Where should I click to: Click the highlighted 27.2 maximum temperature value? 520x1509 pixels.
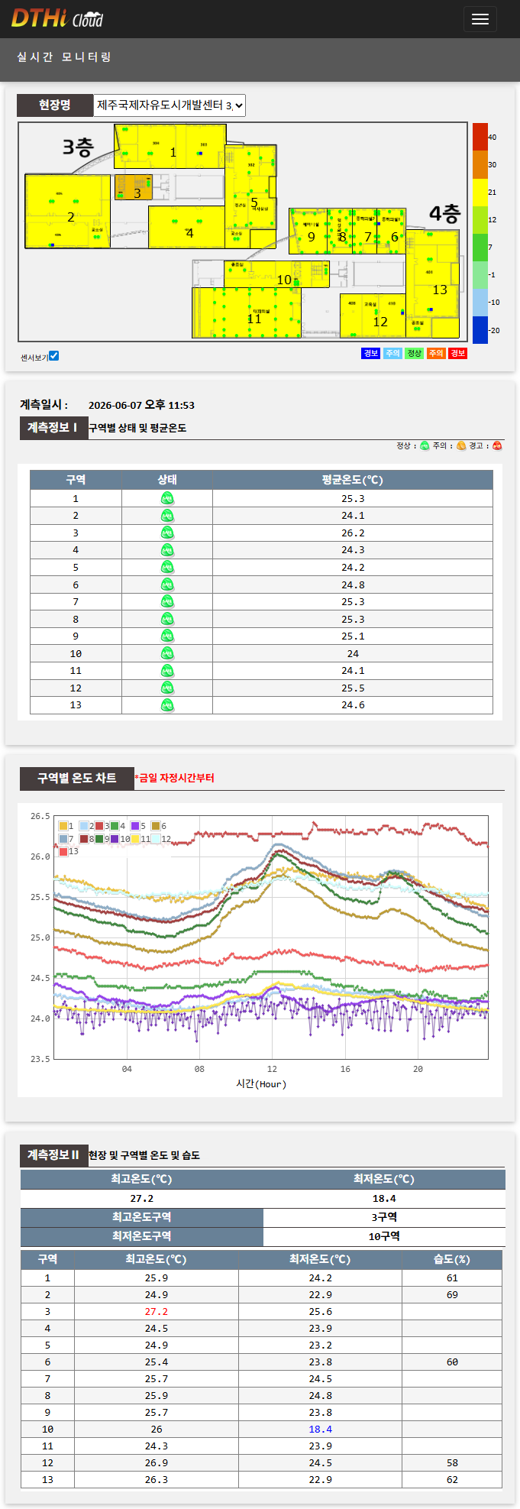157,1311
